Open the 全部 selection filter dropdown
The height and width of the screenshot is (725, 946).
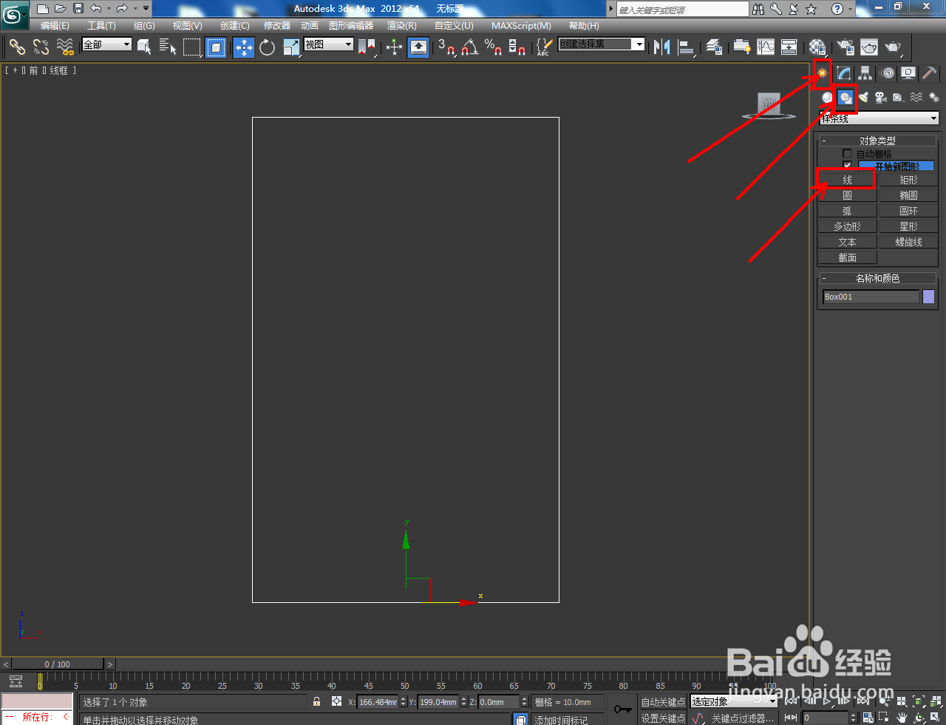(106, 44)
